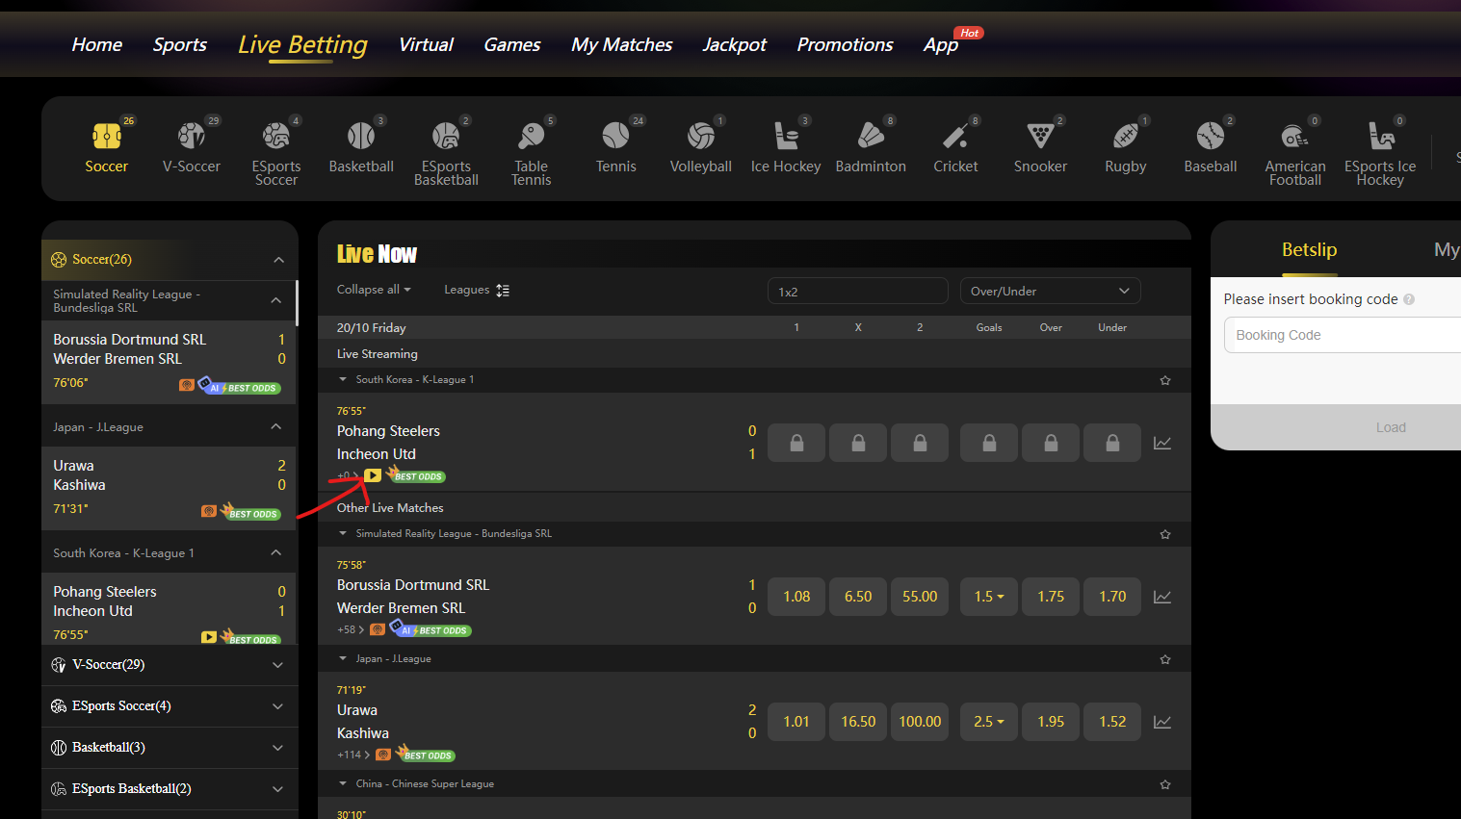Bet on Urawa win at 1.01
The width and height of the screenshot is (1461, 819).
796,722
